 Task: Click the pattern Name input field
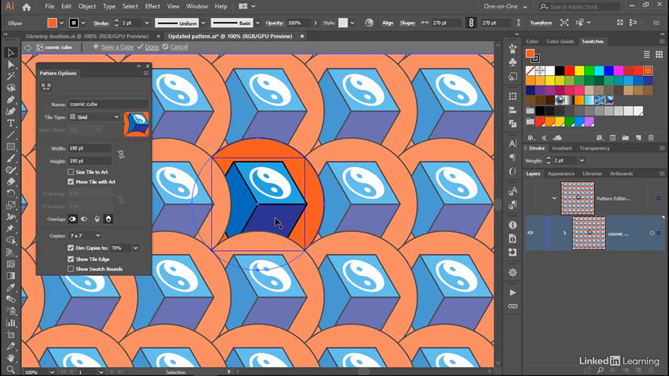108,104
